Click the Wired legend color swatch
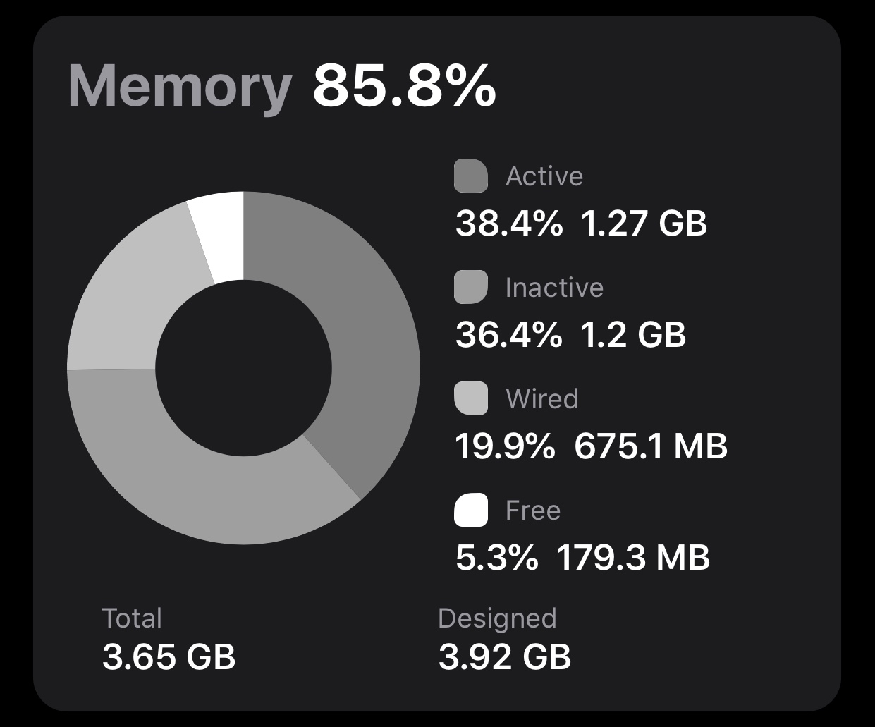The width and height of the screenshot is (875, 727). pos(470,398)
